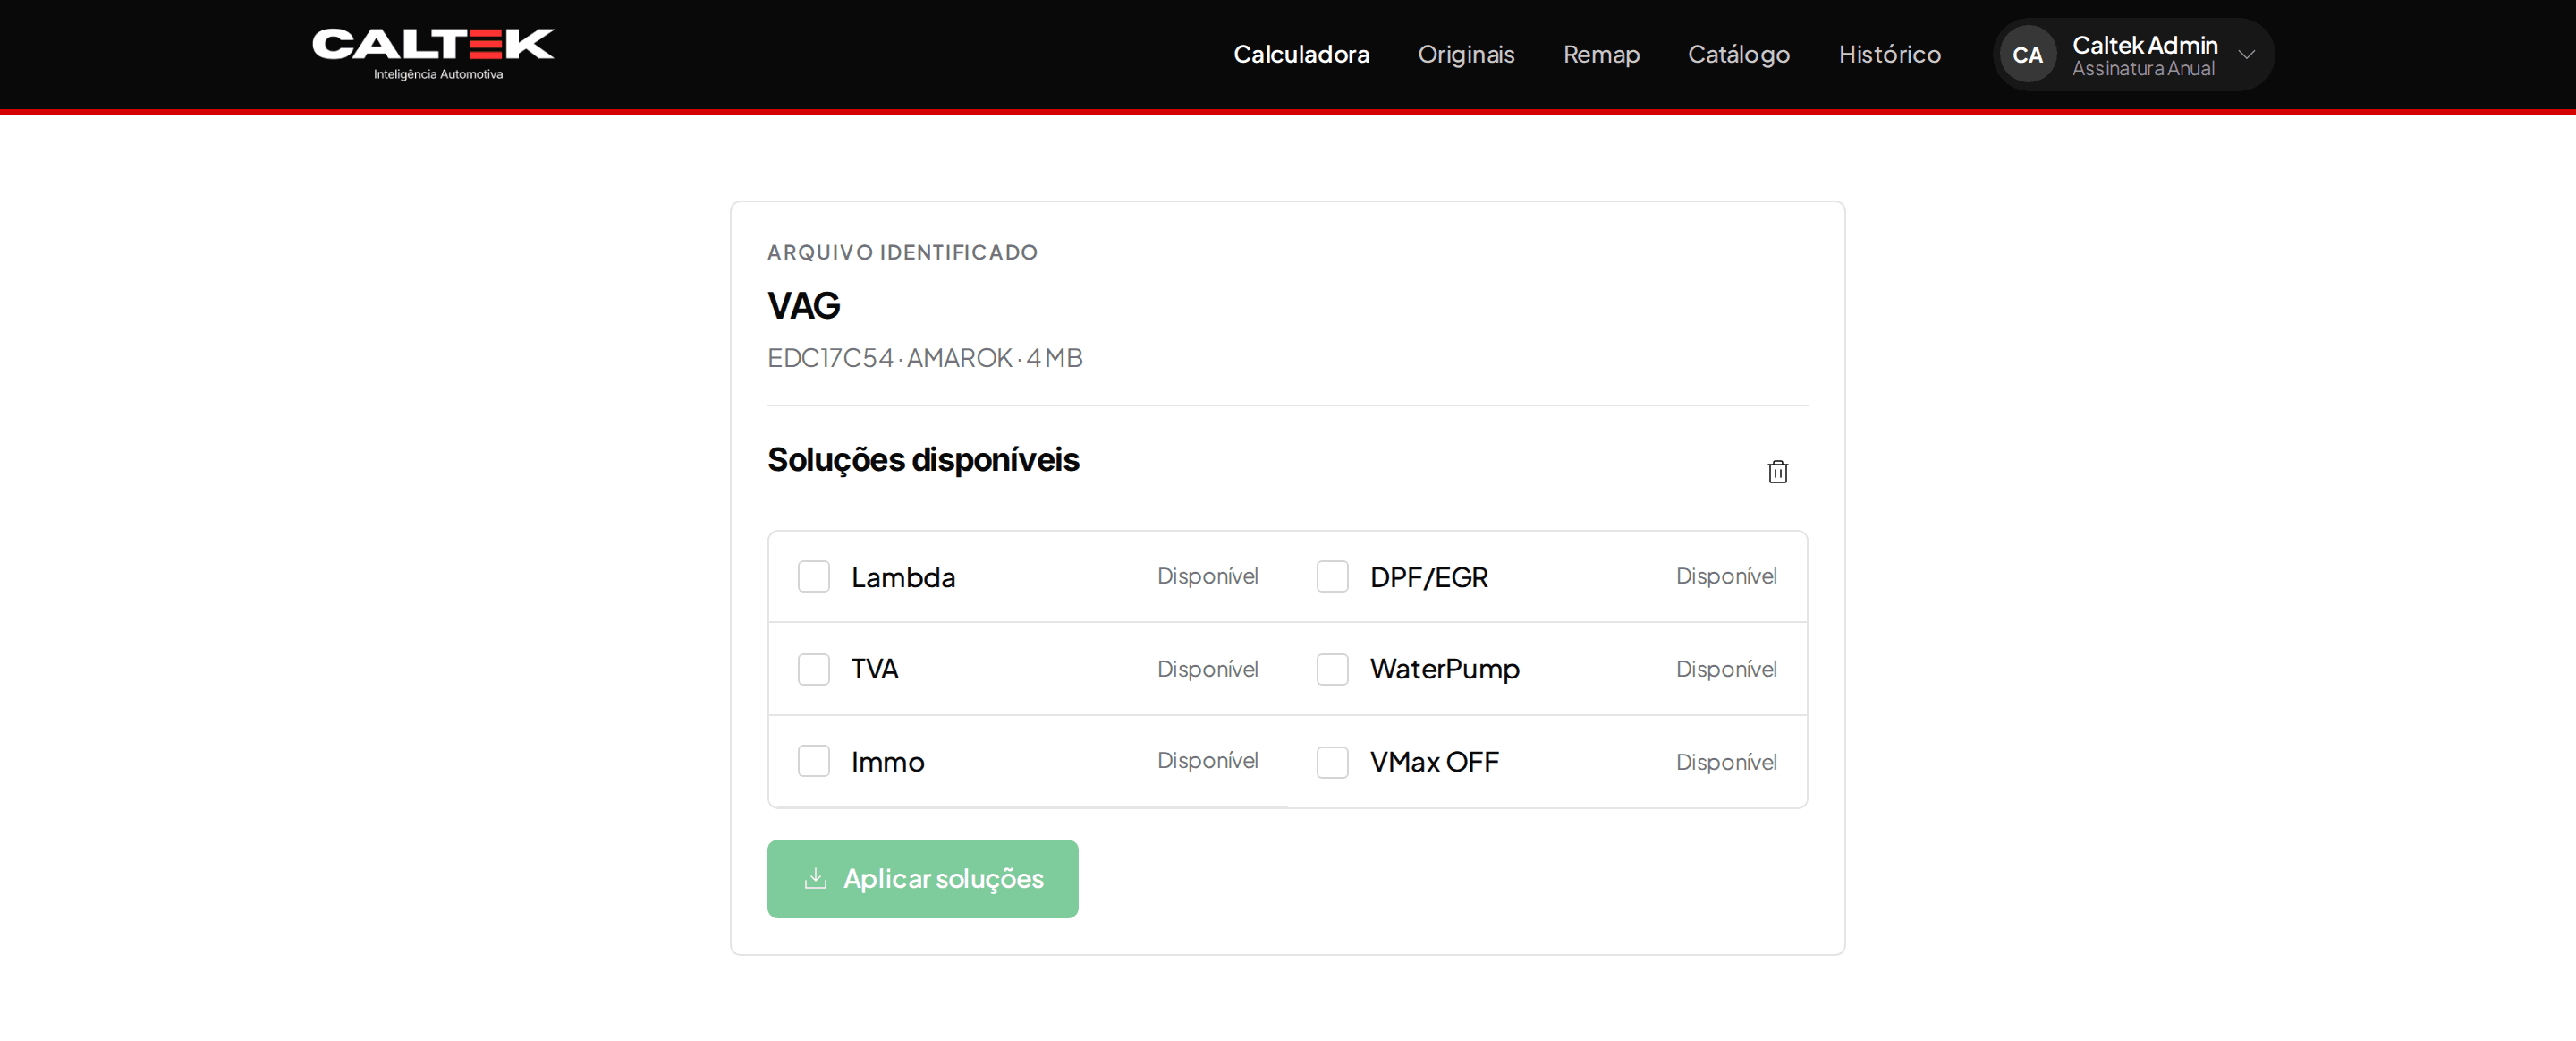The height and width of the screenshot is (1041, 2576).
Task: Click the CA user avatar
Action: click(x=2027, y=55)
